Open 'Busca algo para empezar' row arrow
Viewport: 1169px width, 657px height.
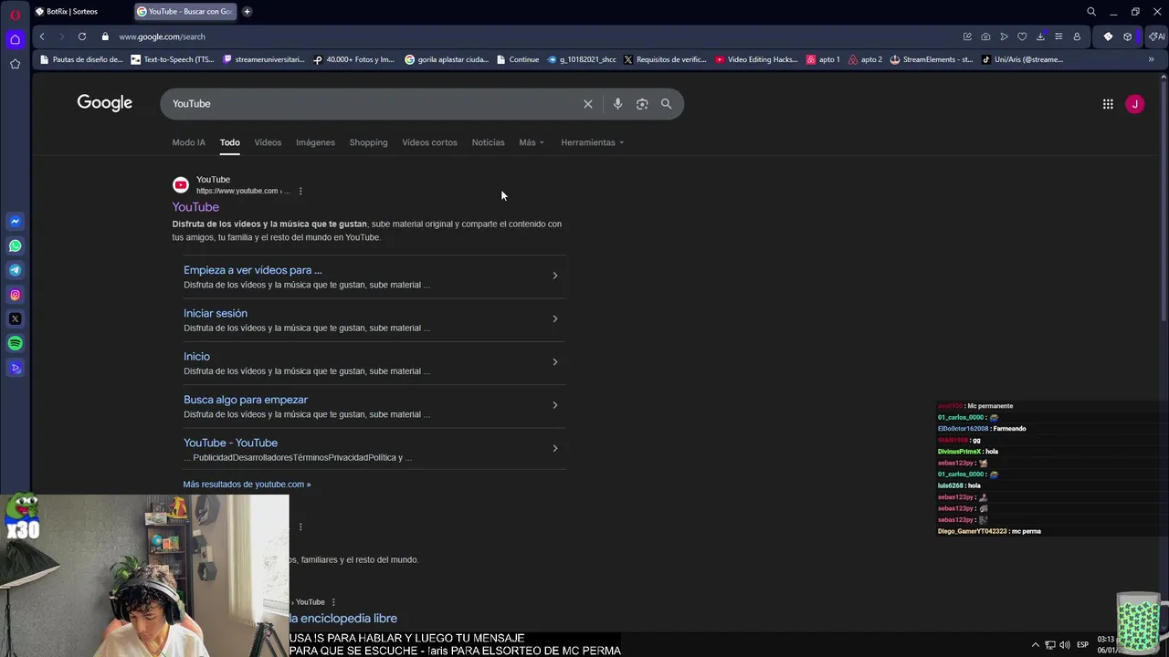554,405
